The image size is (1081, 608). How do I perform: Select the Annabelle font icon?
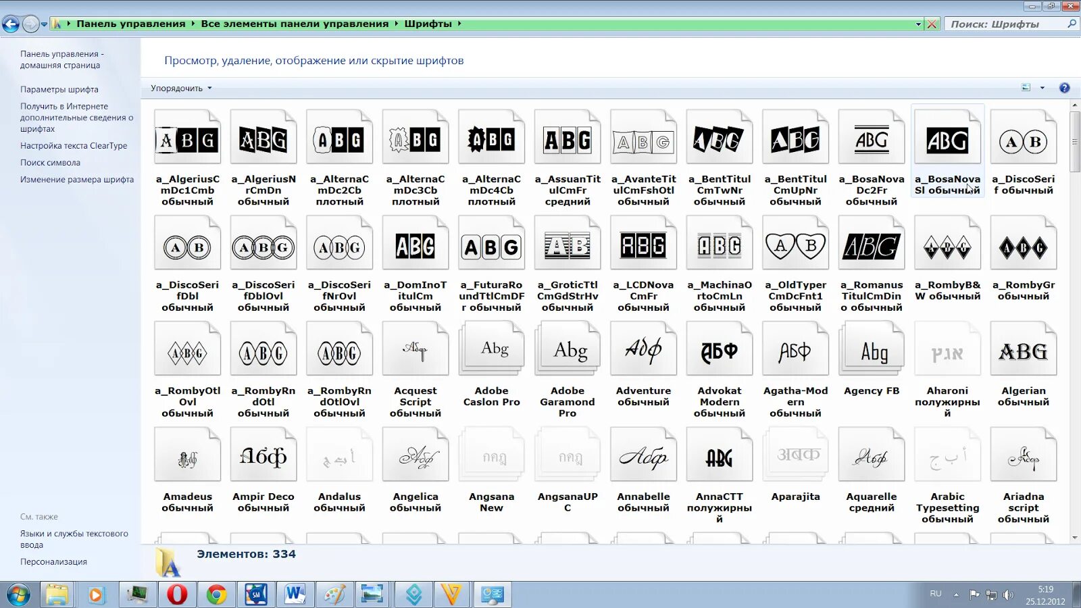pos(643,455)
